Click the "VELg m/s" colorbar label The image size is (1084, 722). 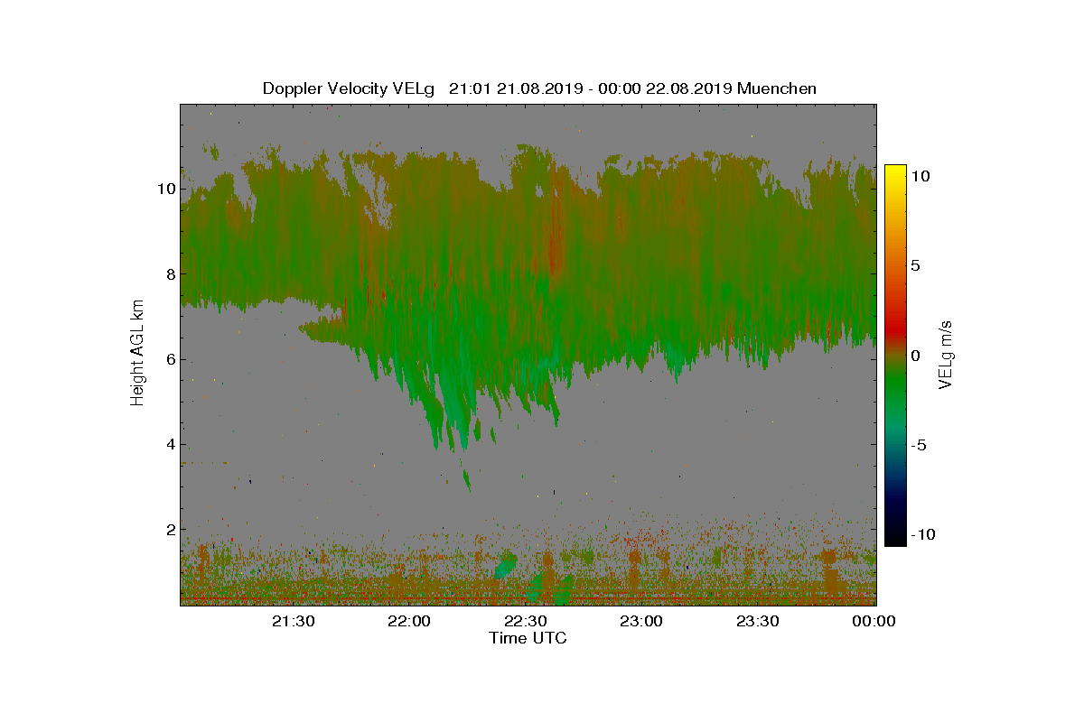946,354
